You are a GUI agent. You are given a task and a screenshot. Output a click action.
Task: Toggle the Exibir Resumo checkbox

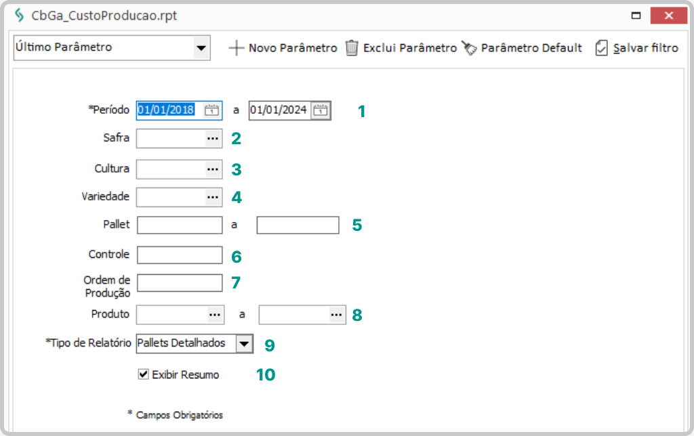click(143, 374)
